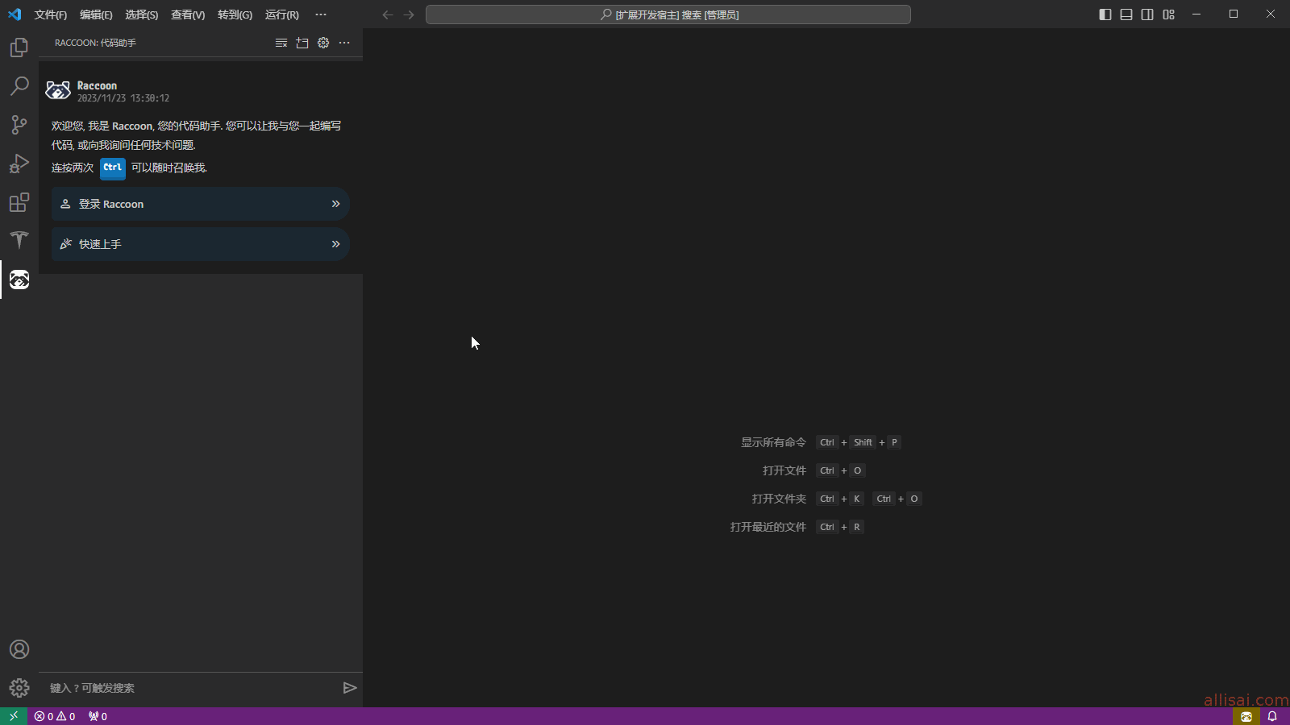1290x725 pixels.
Task: Click the Raccoon name in the chat message
Action: [97, 85]
